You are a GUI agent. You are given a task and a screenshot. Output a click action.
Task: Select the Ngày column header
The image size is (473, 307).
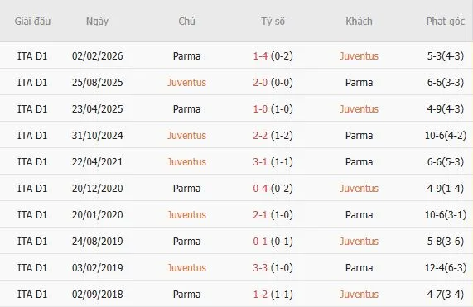point(97,22)
